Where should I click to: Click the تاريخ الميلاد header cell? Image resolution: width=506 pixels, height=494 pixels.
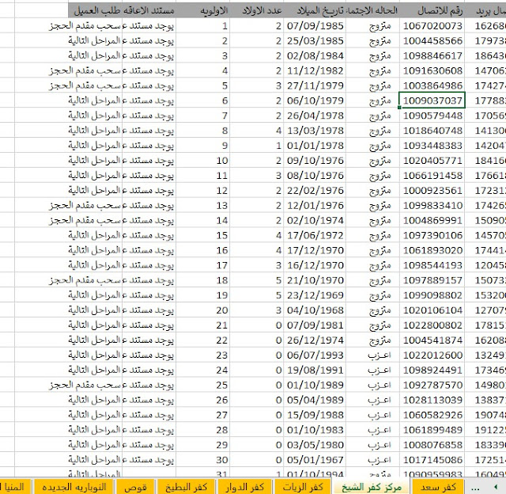[315, 10]
